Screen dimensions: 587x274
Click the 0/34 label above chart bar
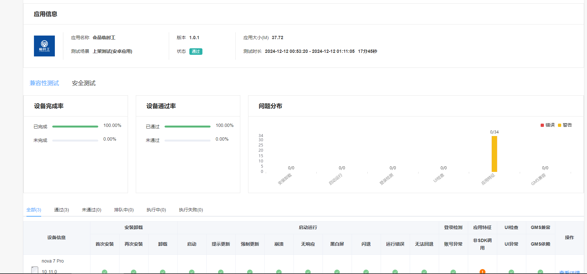[x=494, y=132]
